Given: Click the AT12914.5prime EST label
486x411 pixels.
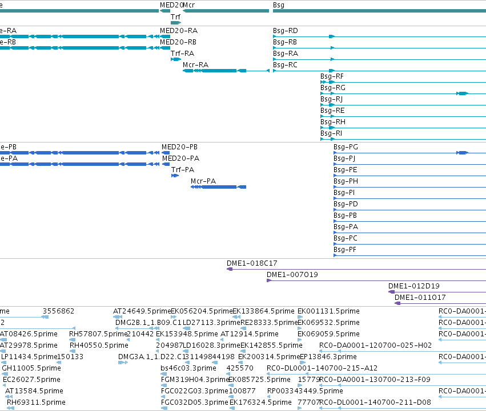Looking at the screenshot, I should 250,334.
